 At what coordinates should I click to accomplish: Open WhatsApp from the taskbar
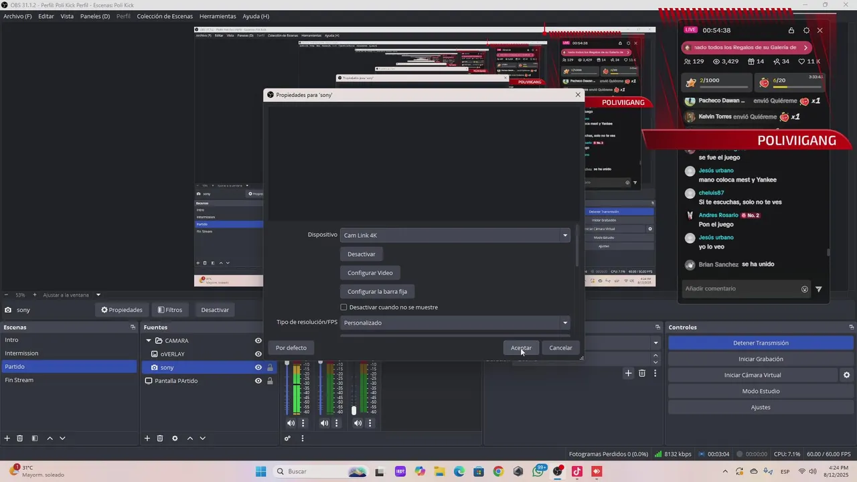point(538,471)
